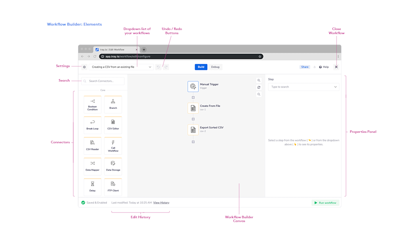Add a step below Export Sorted CSV

(193, 141)
